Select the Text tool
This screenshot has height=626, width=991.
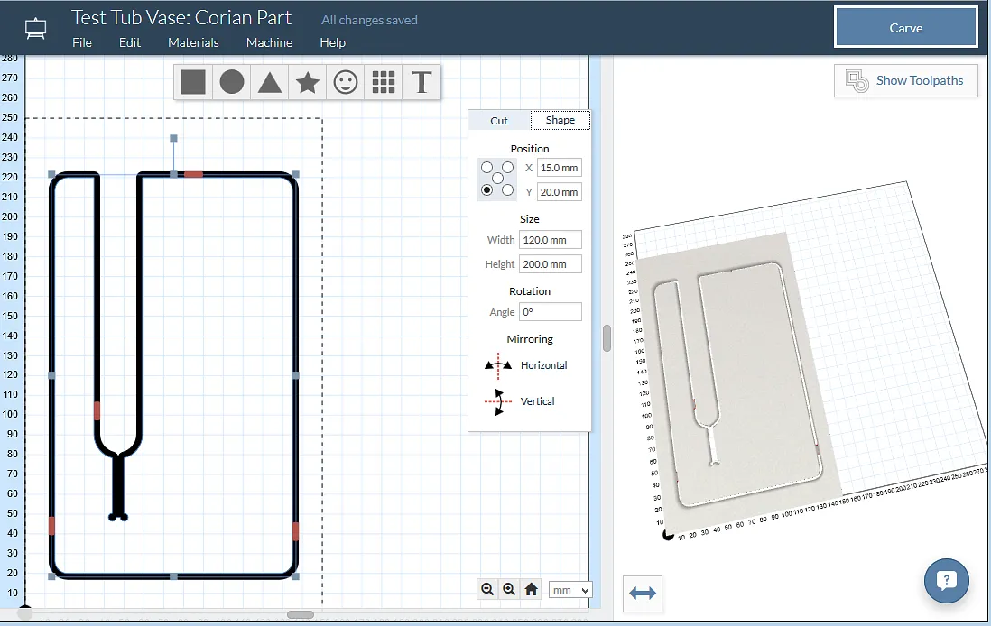click(x=421, y=82)
